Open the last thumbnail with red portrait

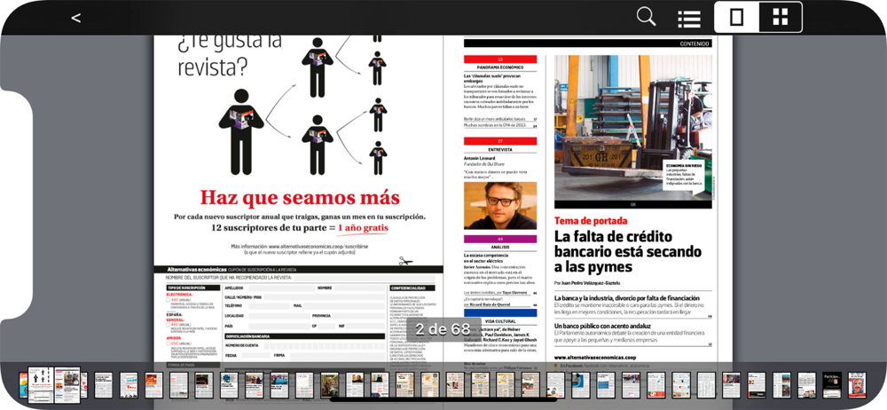[x=857, y=385]
